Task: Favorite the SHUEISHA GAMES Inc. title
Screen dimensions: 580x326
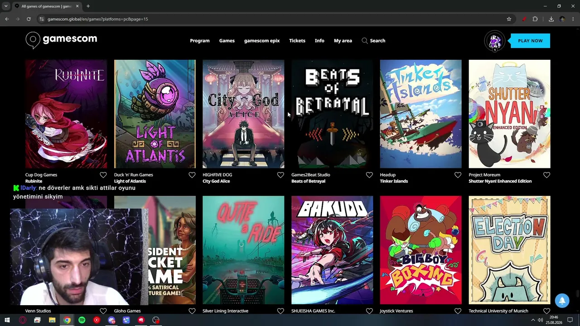Action: pos(369,311)
